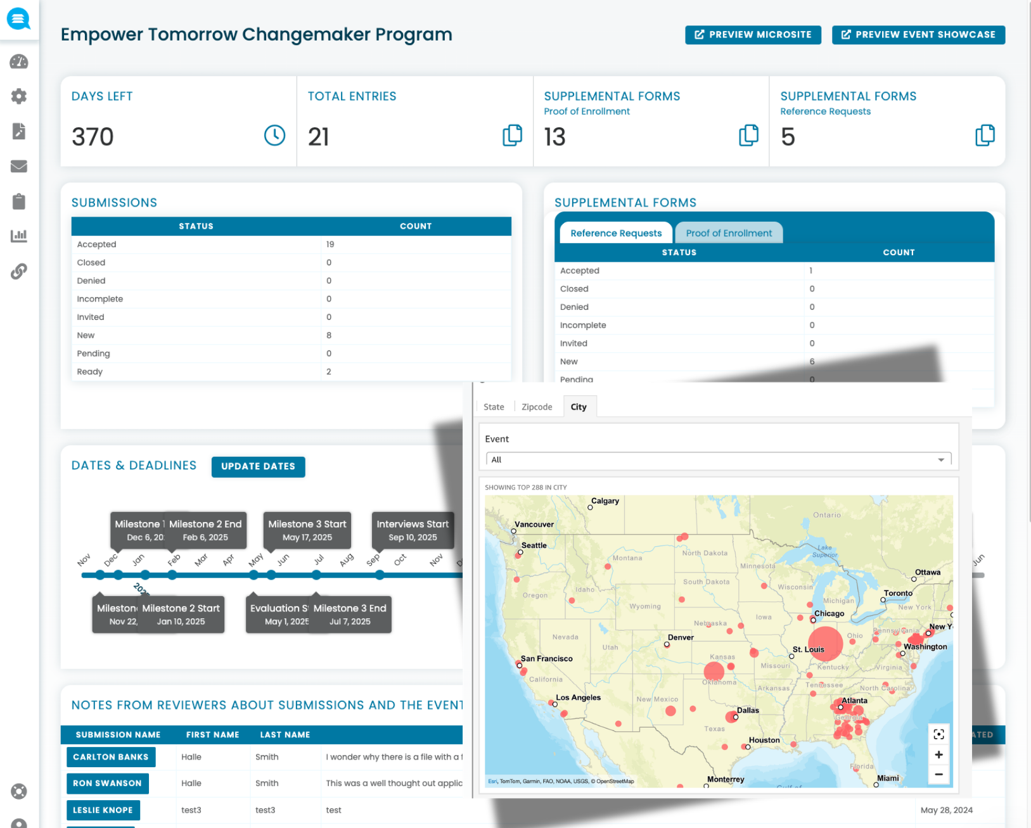
Task: Open analytics via the bar chart icon
Action: click(x=19, y=235)
